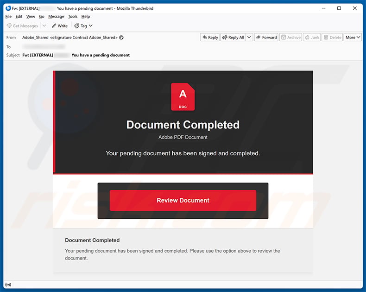Screen dimensions: 366x292
Task: Open the Tools menu
Action: pos(73,16)
